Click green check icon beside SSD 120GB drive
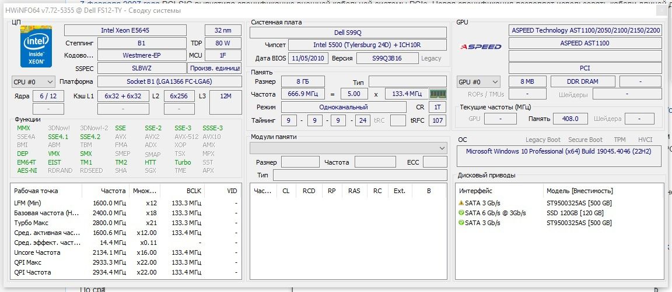Image resolution: width=672 pixels, height=292 pixels. (x=461, y=213)
